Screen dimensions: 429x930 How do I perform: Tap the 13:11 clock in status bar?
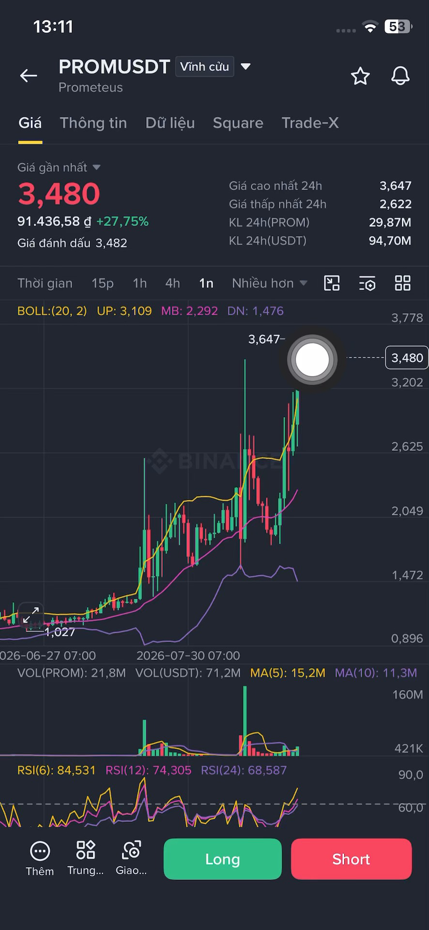53,27
